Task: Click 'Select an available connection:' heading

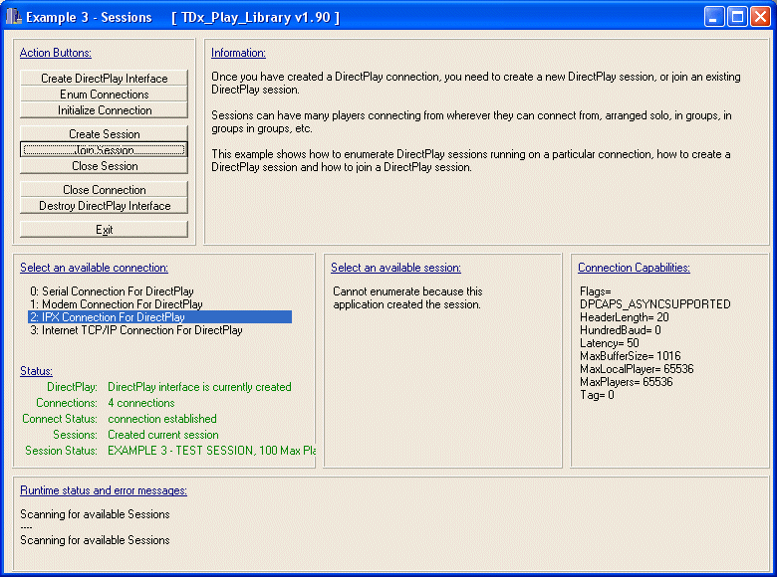Action: pyautogui.click(x=95, y=268)
